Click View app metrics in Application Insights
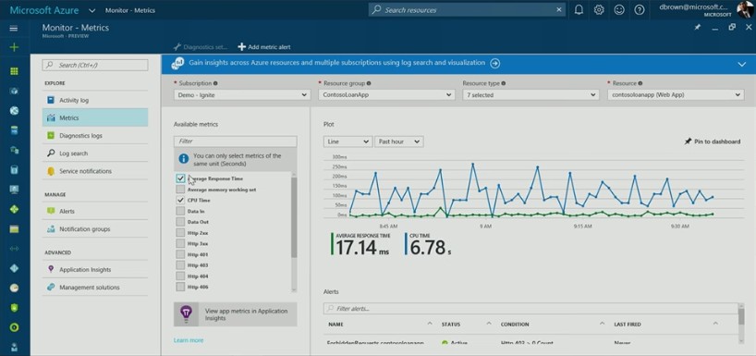 (236, 314)
